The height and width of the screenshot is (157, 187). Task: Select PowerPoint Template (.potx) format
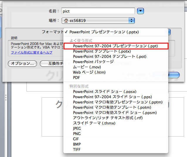(x=116, y=51)
